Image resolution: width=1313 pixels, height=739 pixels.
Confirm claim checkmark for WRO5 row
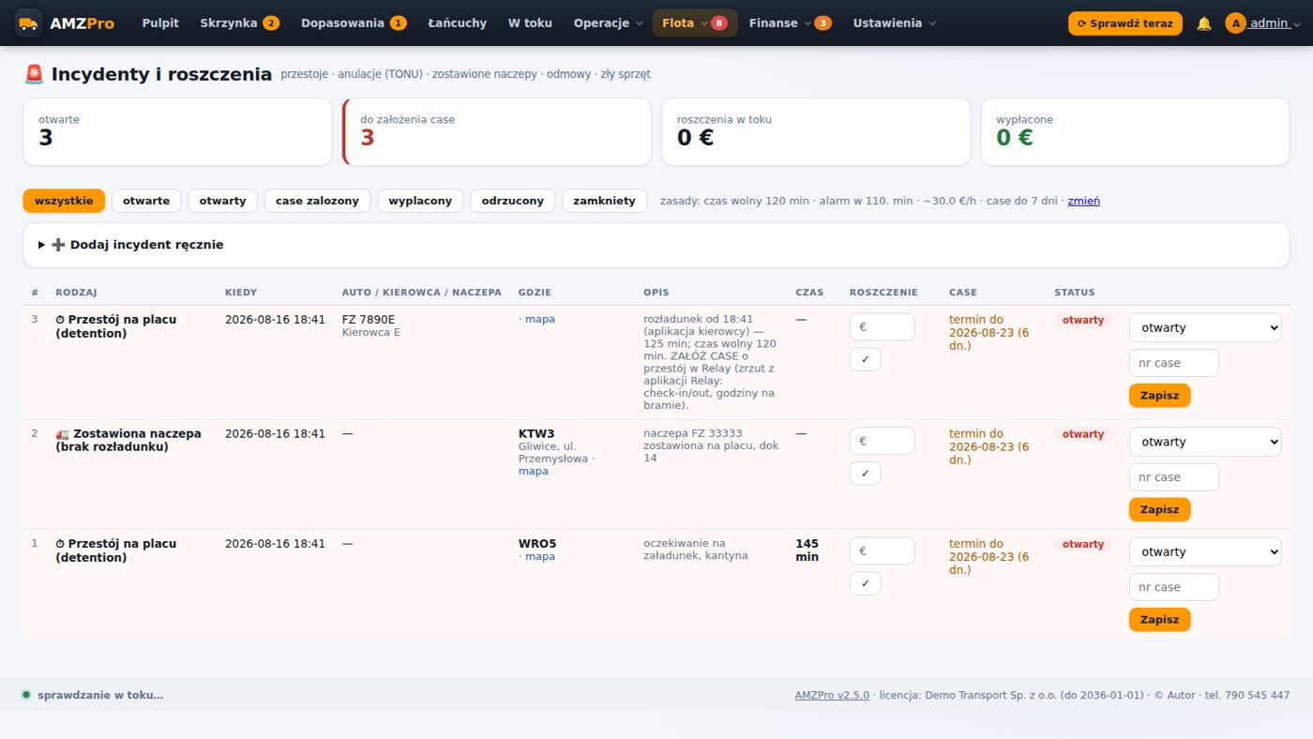coord(865,583)
